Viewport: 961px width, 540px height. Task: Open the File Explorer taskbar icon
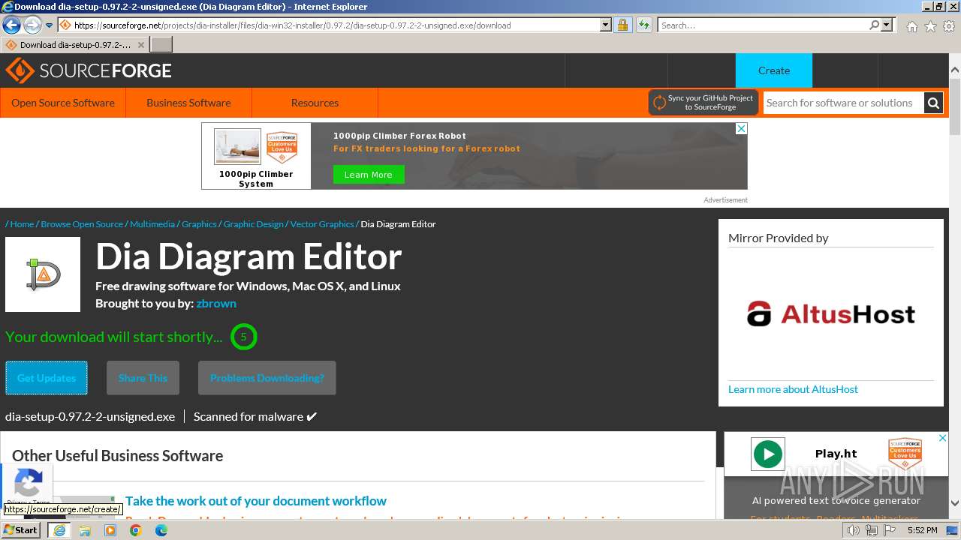85,530
